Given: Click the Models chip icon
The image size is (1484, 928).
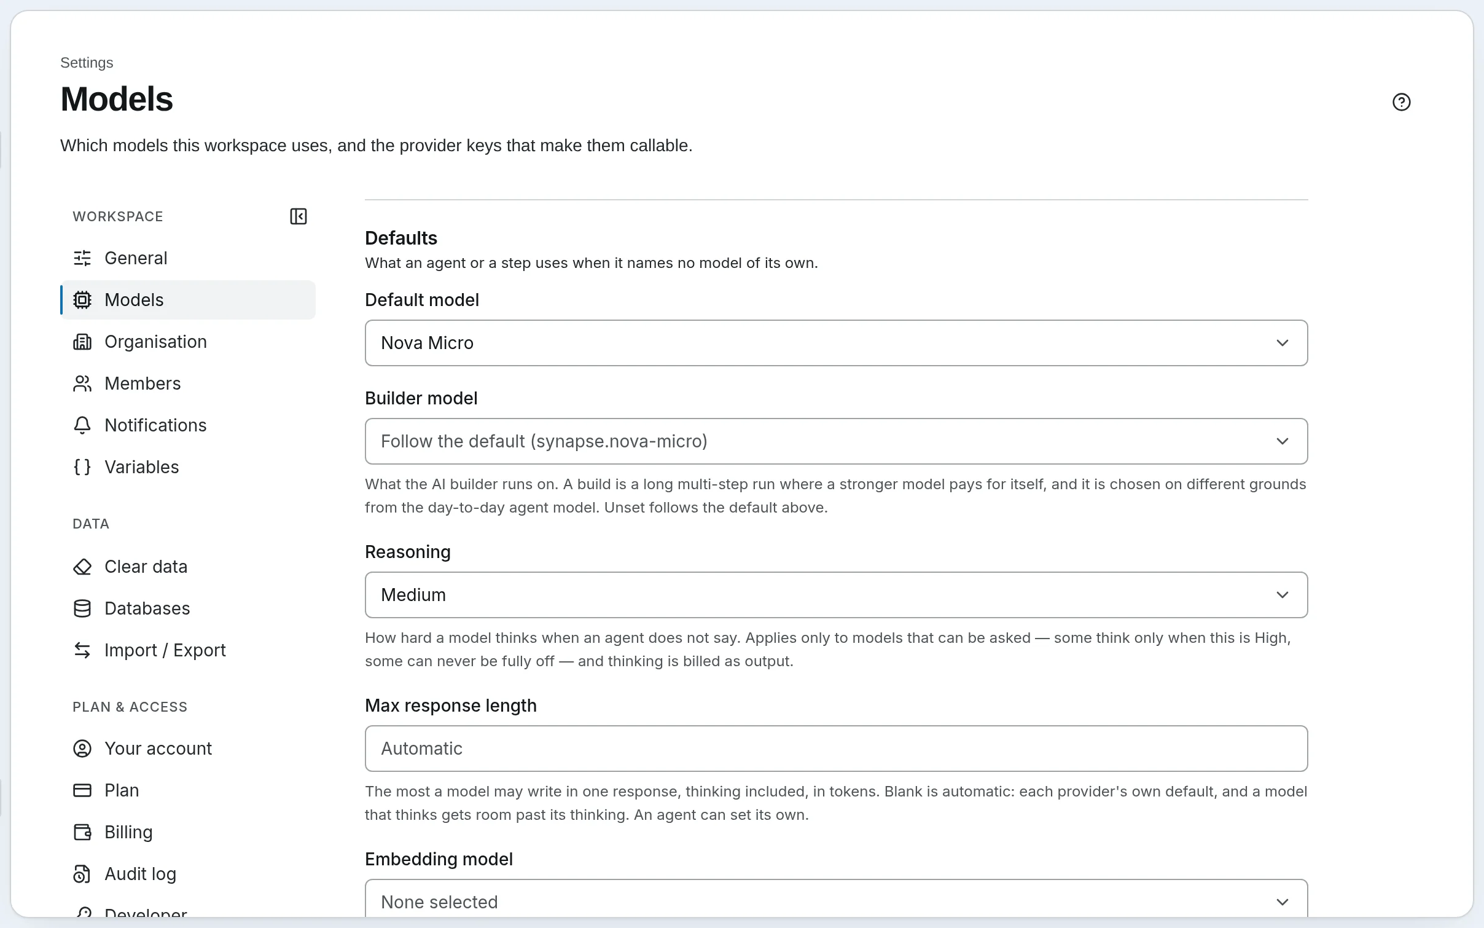Looking at the screenshot, I should click(82, 300).
